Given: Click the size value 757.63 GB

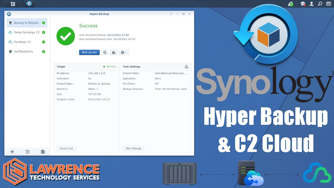Looking at the screenshot, I should tap(94, 94).
